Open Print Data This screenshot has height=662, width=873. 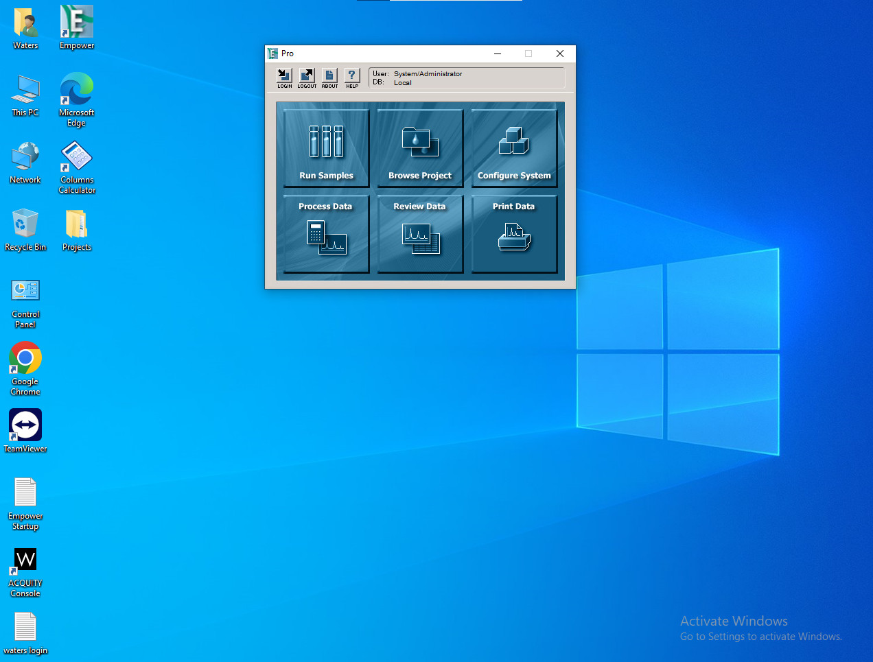click(x=514, y=234)
